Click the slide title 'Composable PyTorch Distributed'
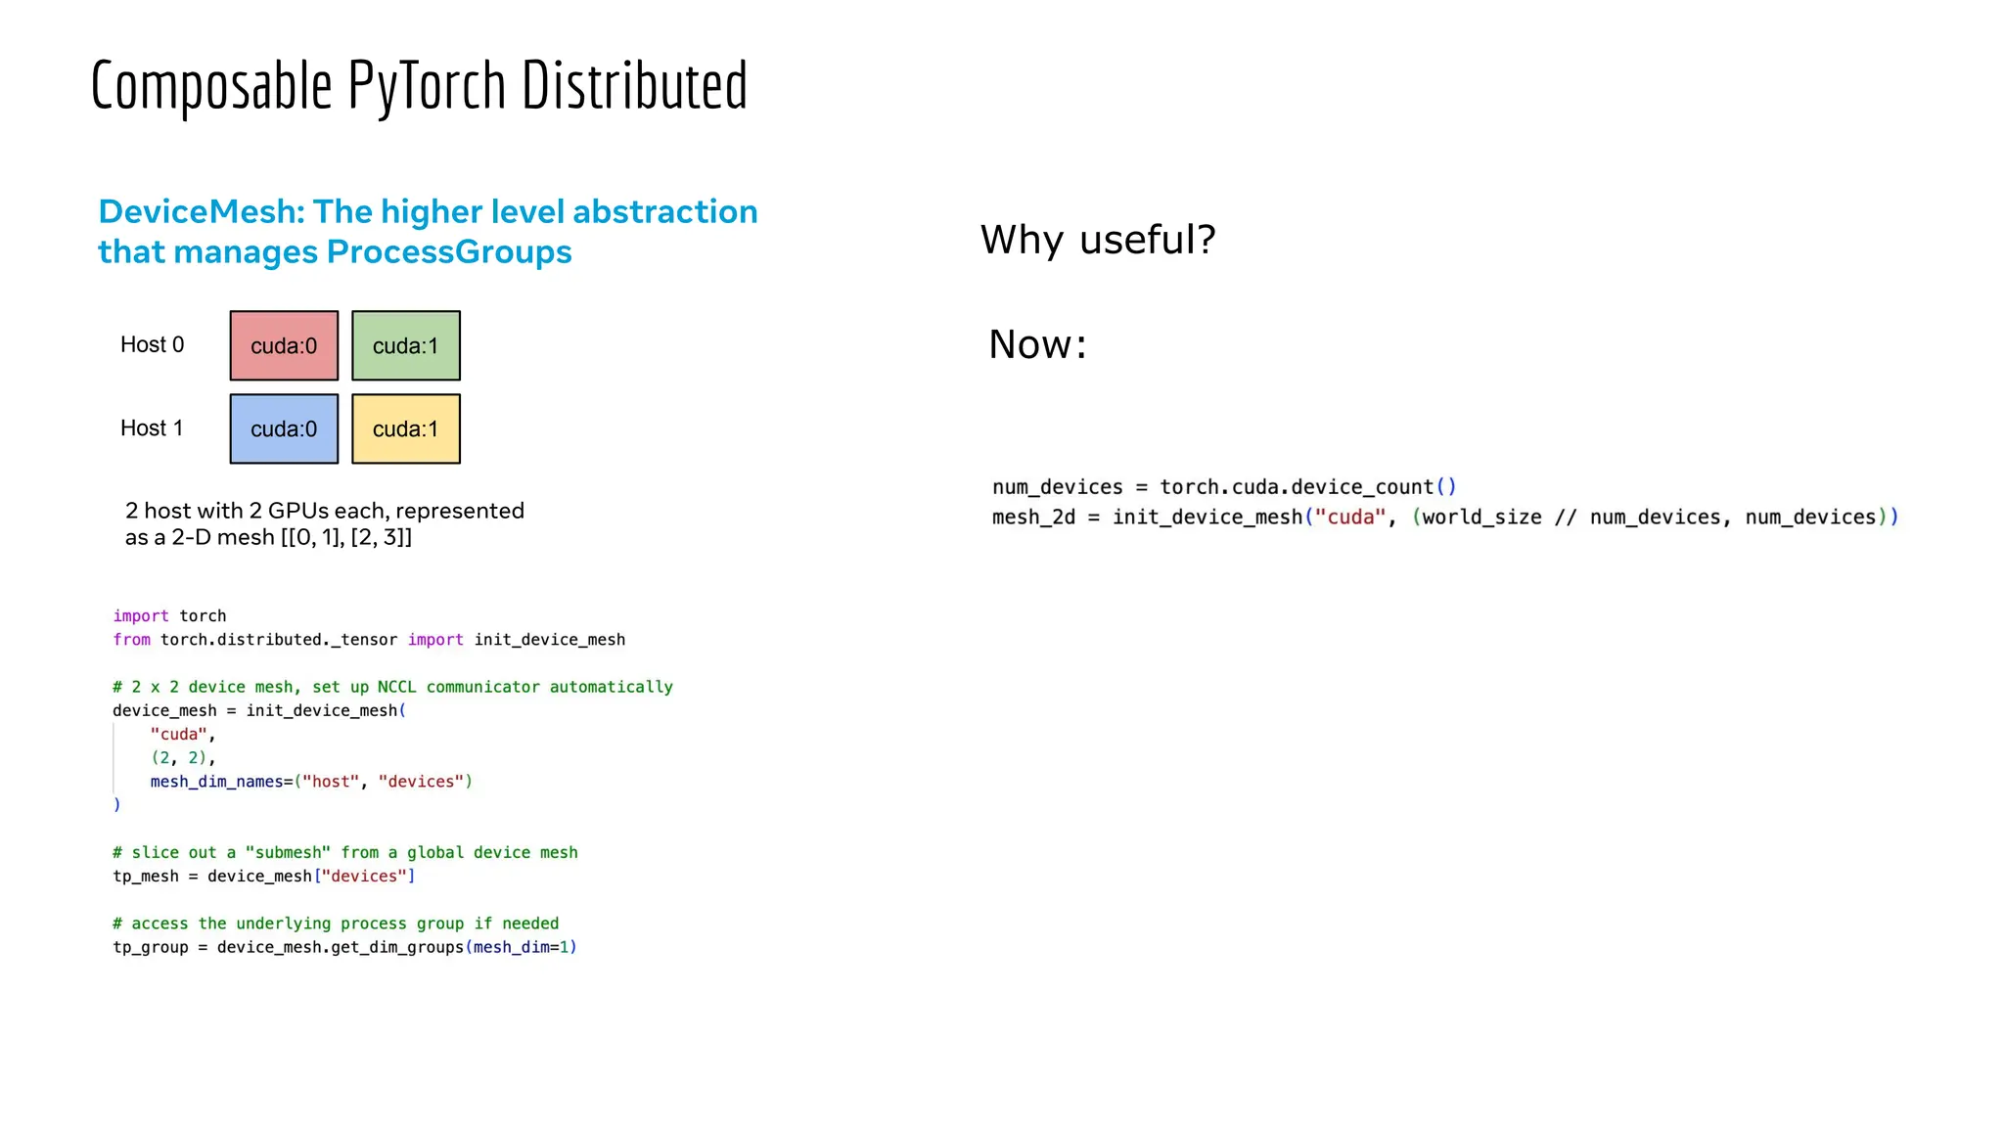The width and height of the screenshot is (2004, 1127). (419, 86)
